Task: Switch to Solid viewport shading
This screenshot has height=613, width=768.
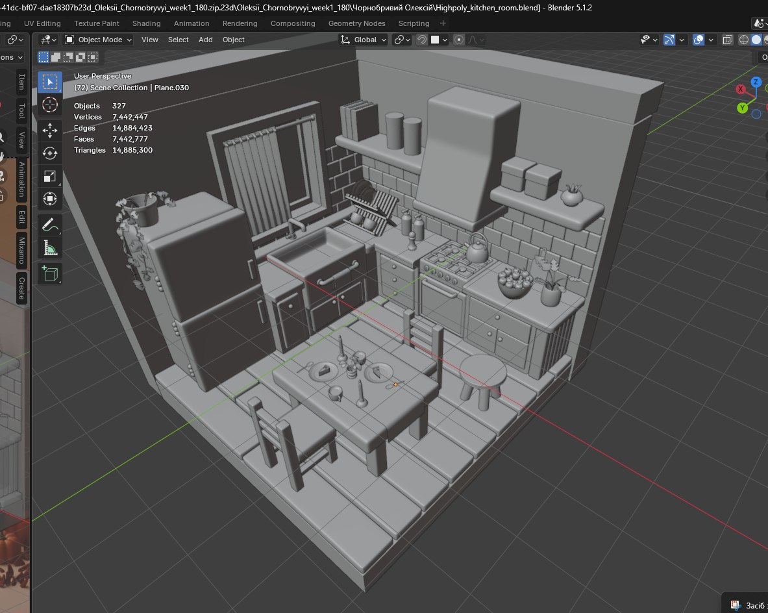Action: pos(756,40)
